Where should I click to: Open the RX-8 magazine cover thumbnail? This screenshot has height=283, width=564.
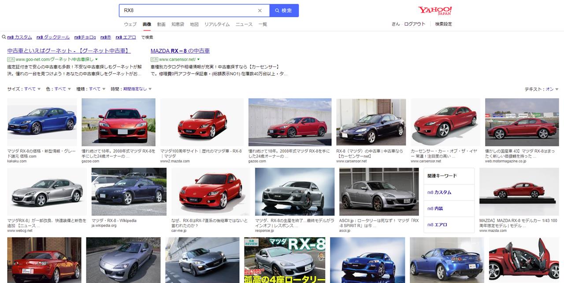click(285, 260)
